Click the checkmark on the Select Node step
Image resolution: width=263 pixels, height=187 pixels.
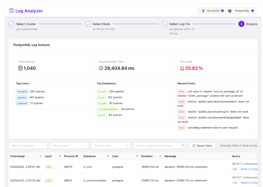point(88,24)
